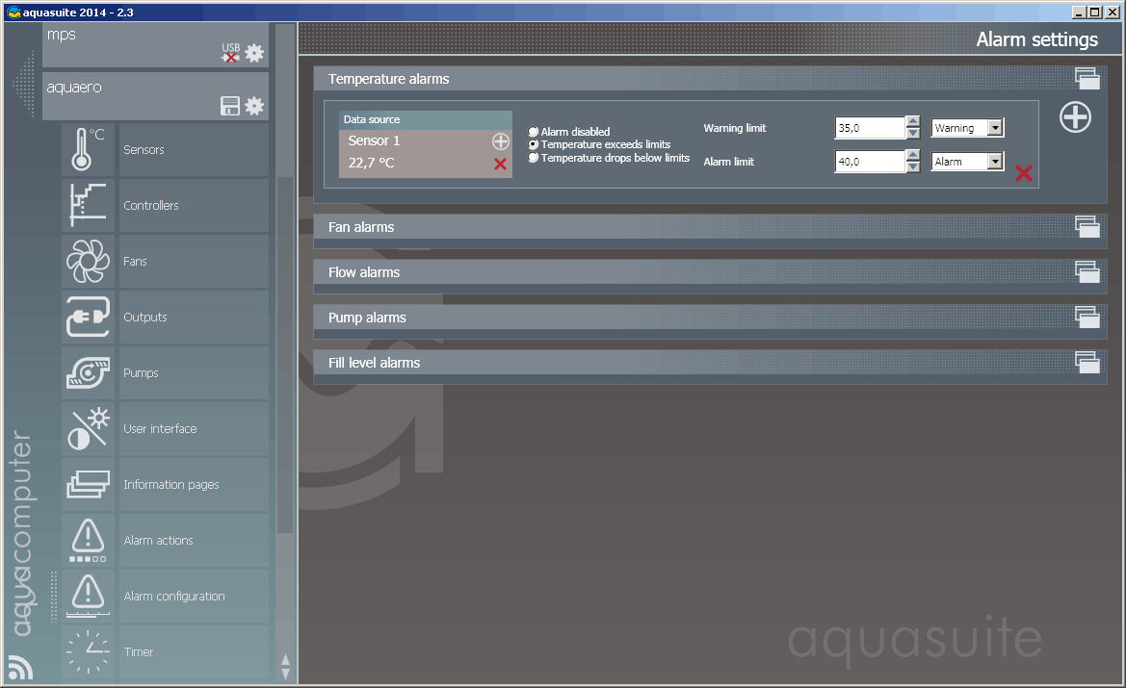1126x688 pixels.
Task: Click the Pumps icon
Action: click(x=89, y=373)
